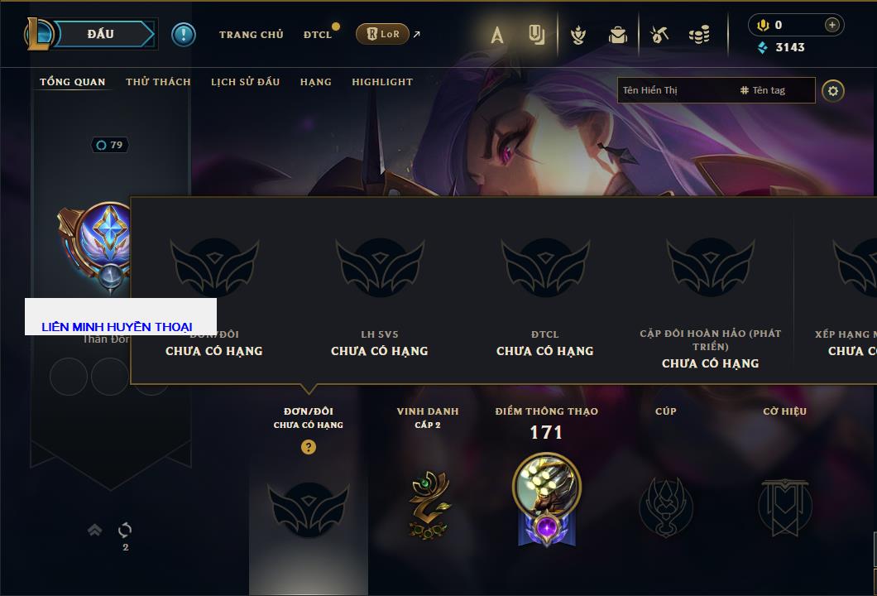This screenshot has height=596, width=877.
Task: Click the yellow question mark under ĐƠN/ĐÔI
Action: (308, 446)
